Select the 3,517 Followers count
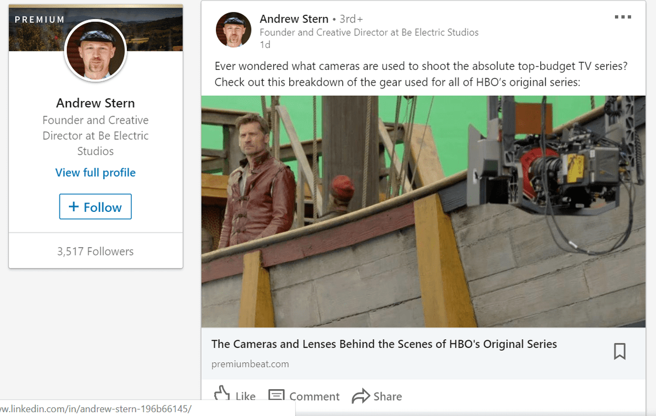656x416 pixels. 95,251
